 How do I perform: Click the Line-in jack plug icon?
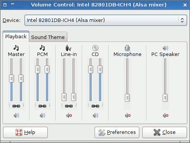click(x=69, y=48)
